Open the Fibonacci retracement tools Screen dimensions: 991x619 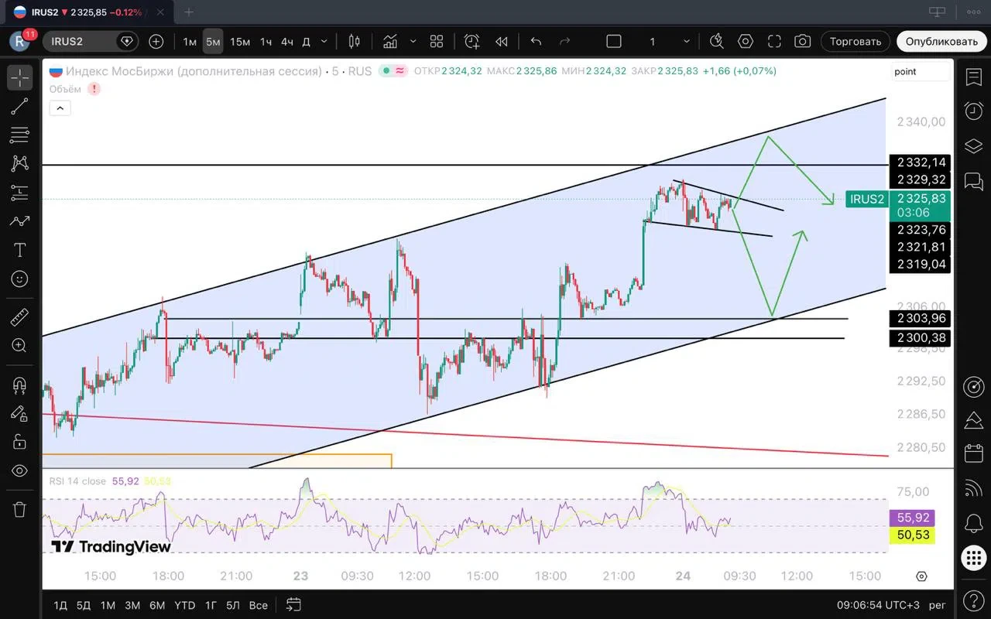pyautogui.click(x=19, y=135)
